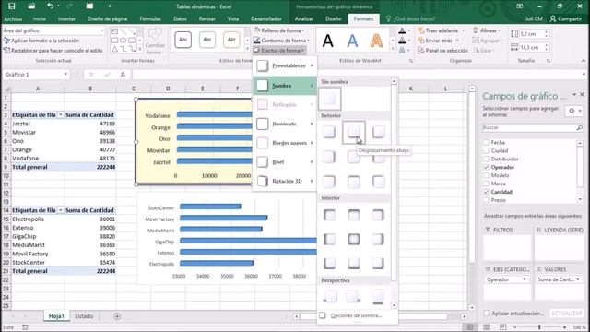Viewport: 590px width, 332px height.
Task: Enable Aplazar actualización checkbox
Action: click(487, 314)
